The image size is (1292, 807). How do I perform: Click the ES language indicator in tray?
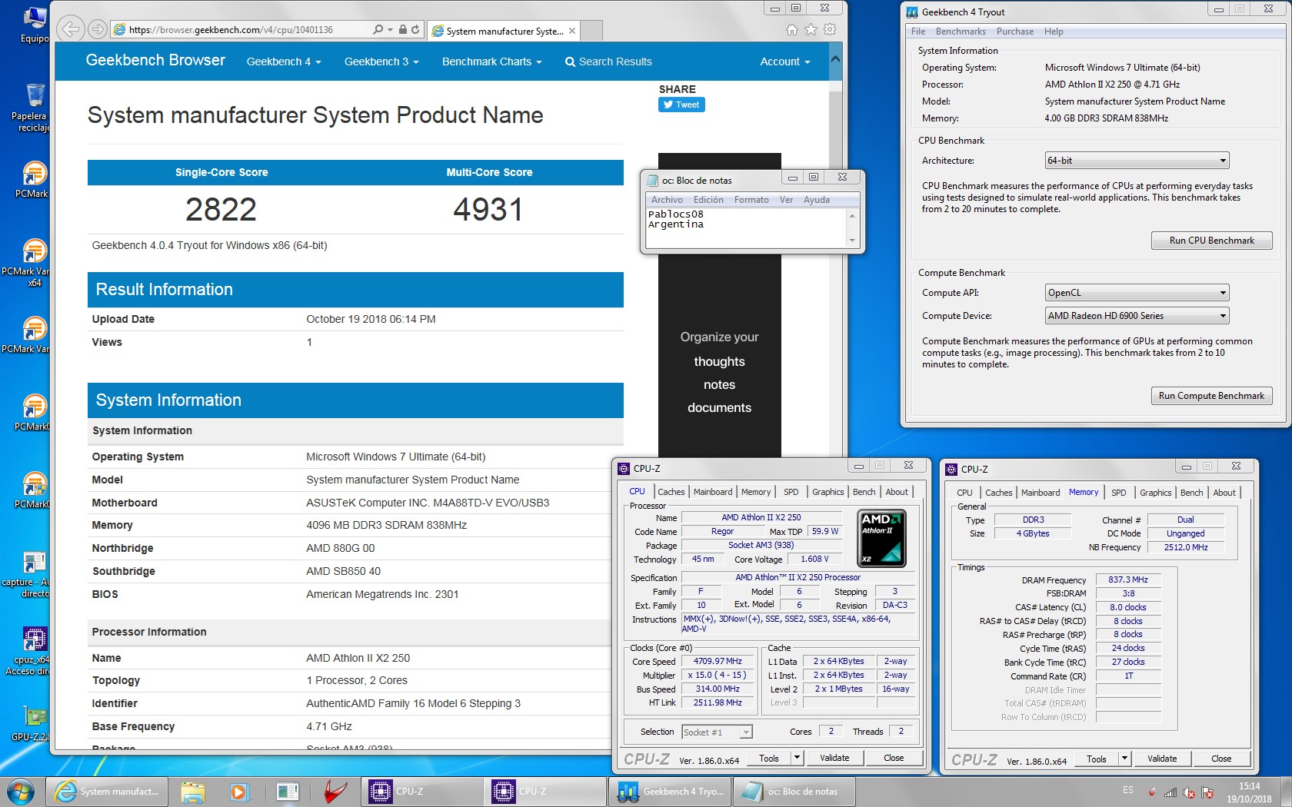tap(1127, 790)
